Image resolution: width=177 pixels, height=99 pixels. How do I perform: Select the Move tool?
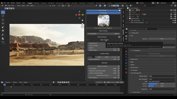3,20
